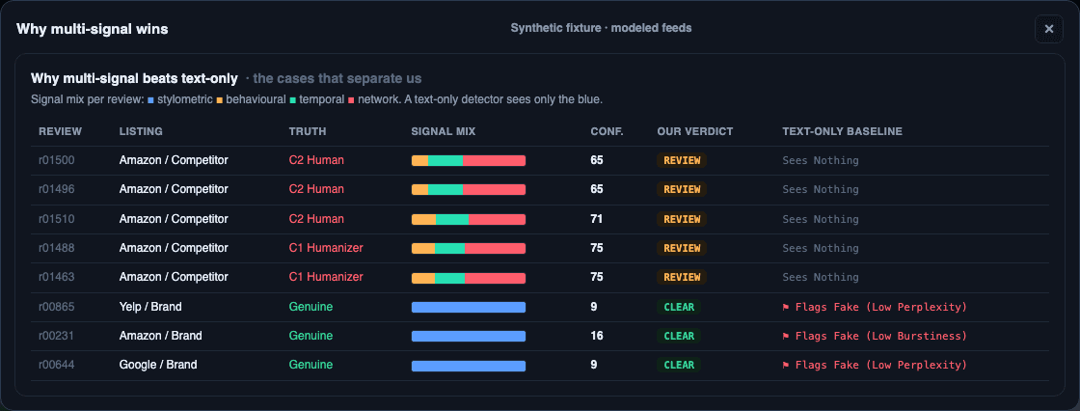This screenshot has height=411, width=1080.
Task: Select review ID r00644
Action: [57, 364]
